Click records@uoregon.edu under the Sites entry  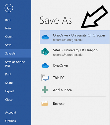click(68, 55)
